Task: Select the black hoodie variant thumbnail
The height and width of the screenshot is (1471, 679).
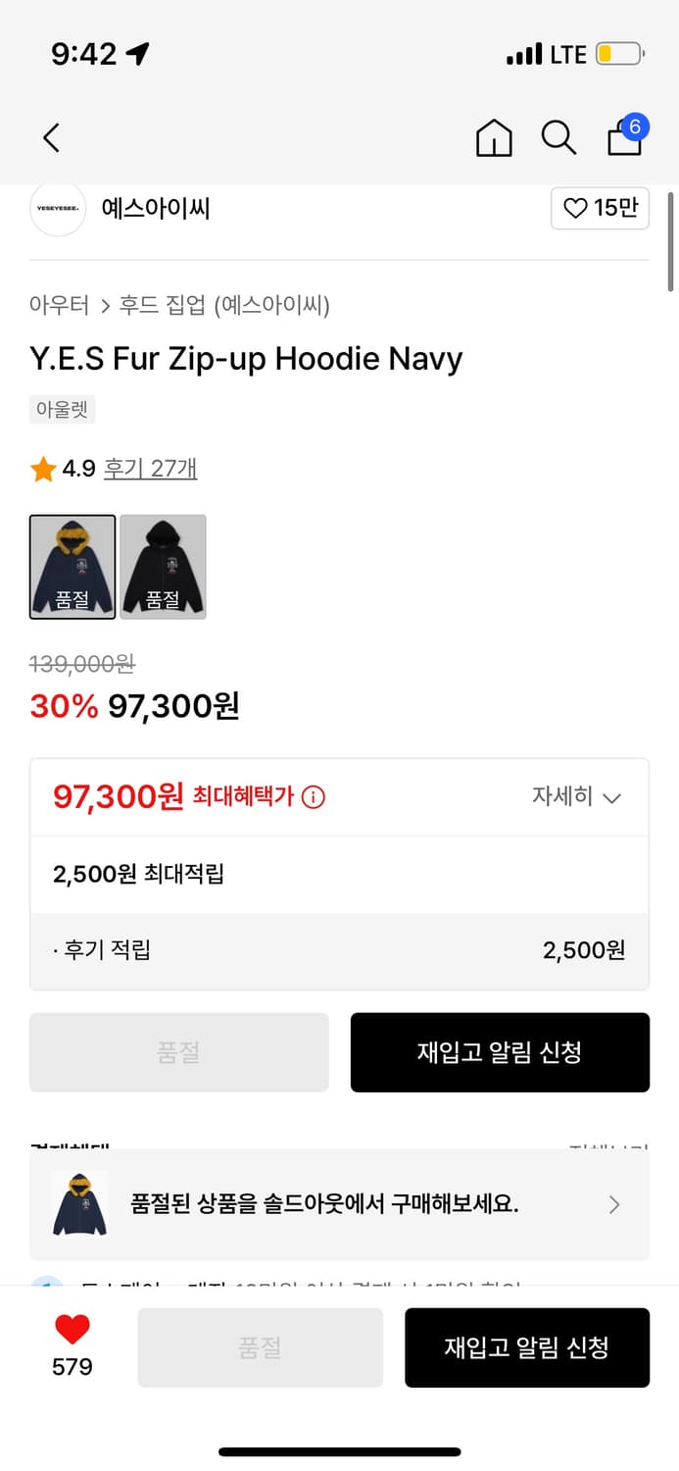Action: click(x=163, y=567)
